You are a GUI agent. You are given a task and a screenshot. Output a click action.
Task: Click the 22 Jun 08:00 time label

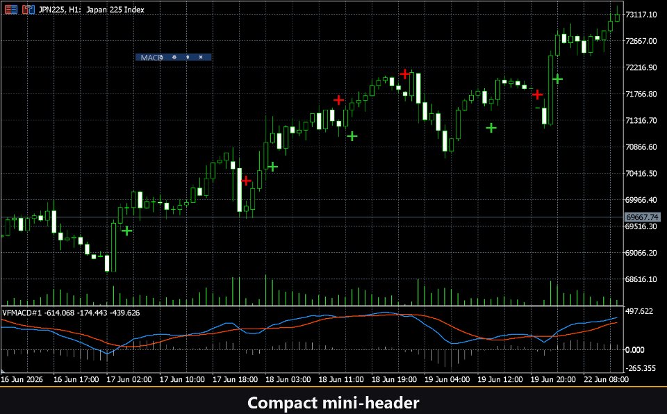point(606,379)
